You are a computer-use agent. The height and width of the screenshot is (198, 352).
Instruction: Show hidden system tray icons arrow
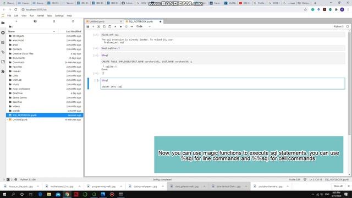[x=313, y=194]
